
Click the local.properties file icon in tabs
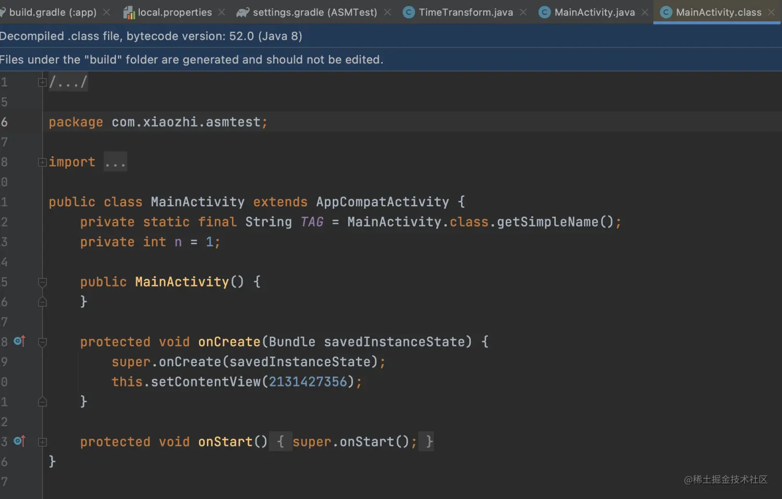click(129, 13)
